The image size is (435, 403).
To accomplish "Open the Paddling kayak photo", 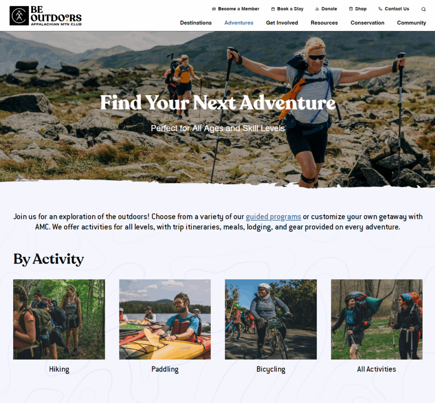I will pos(165,319).
